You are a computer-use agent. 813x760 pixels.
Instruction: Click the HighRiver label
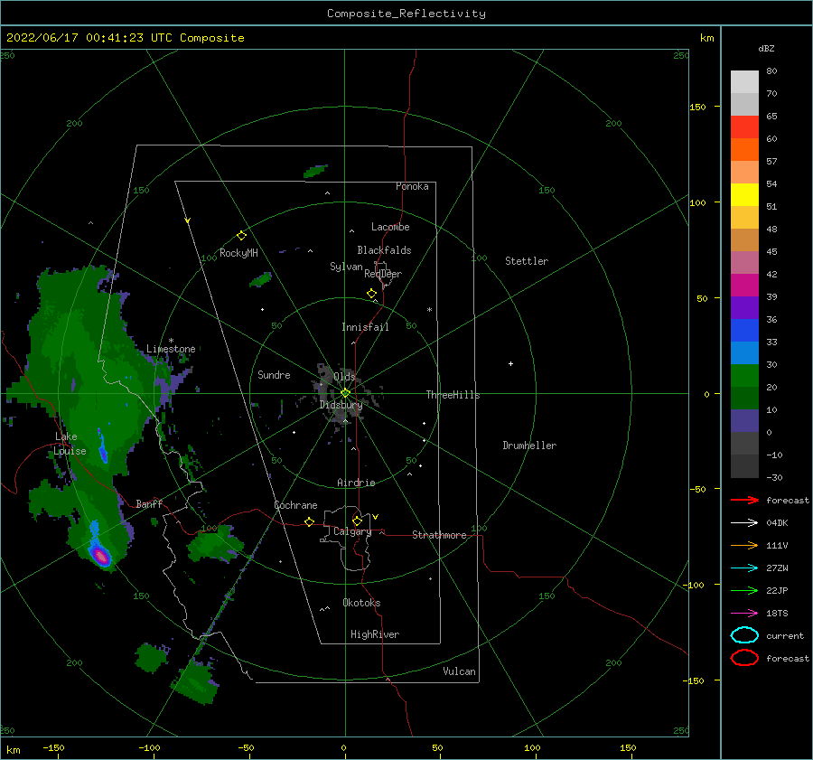[375, 634]
